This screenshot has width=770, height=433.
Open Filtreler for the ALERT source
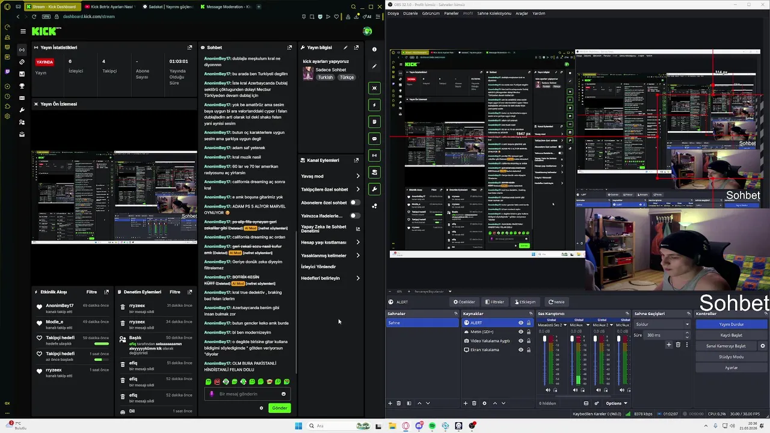click(495, 302)
